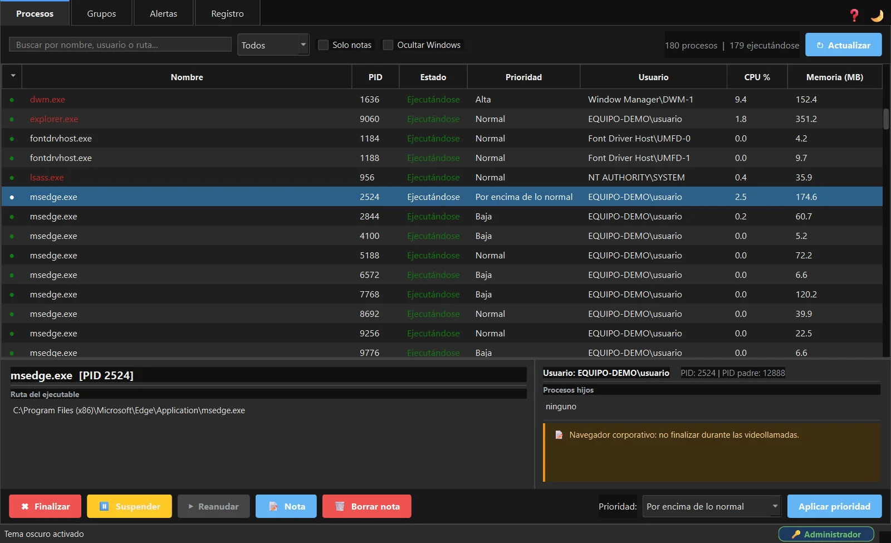The width and height of the screenshot is (891, 543).
Task: Click the Reanudar button
Action: click(x=214, y=506)
